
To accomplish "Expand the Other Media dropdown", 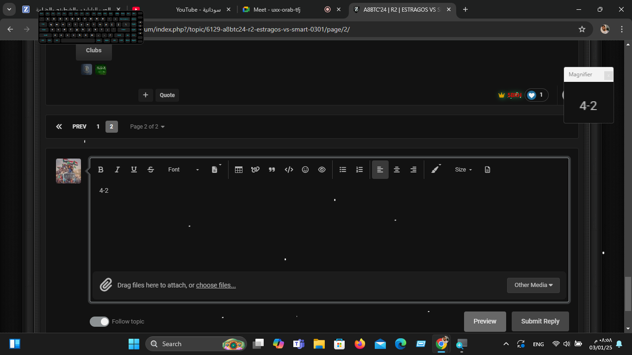I will (533, 285).
